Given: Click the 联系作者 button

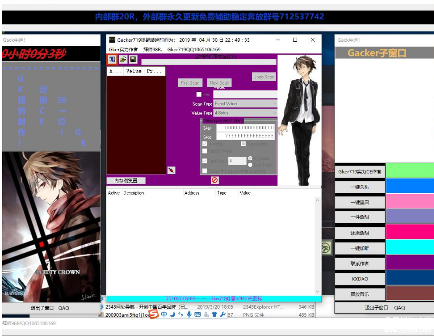Looking at the screenshot, I should tap(360, 264).
